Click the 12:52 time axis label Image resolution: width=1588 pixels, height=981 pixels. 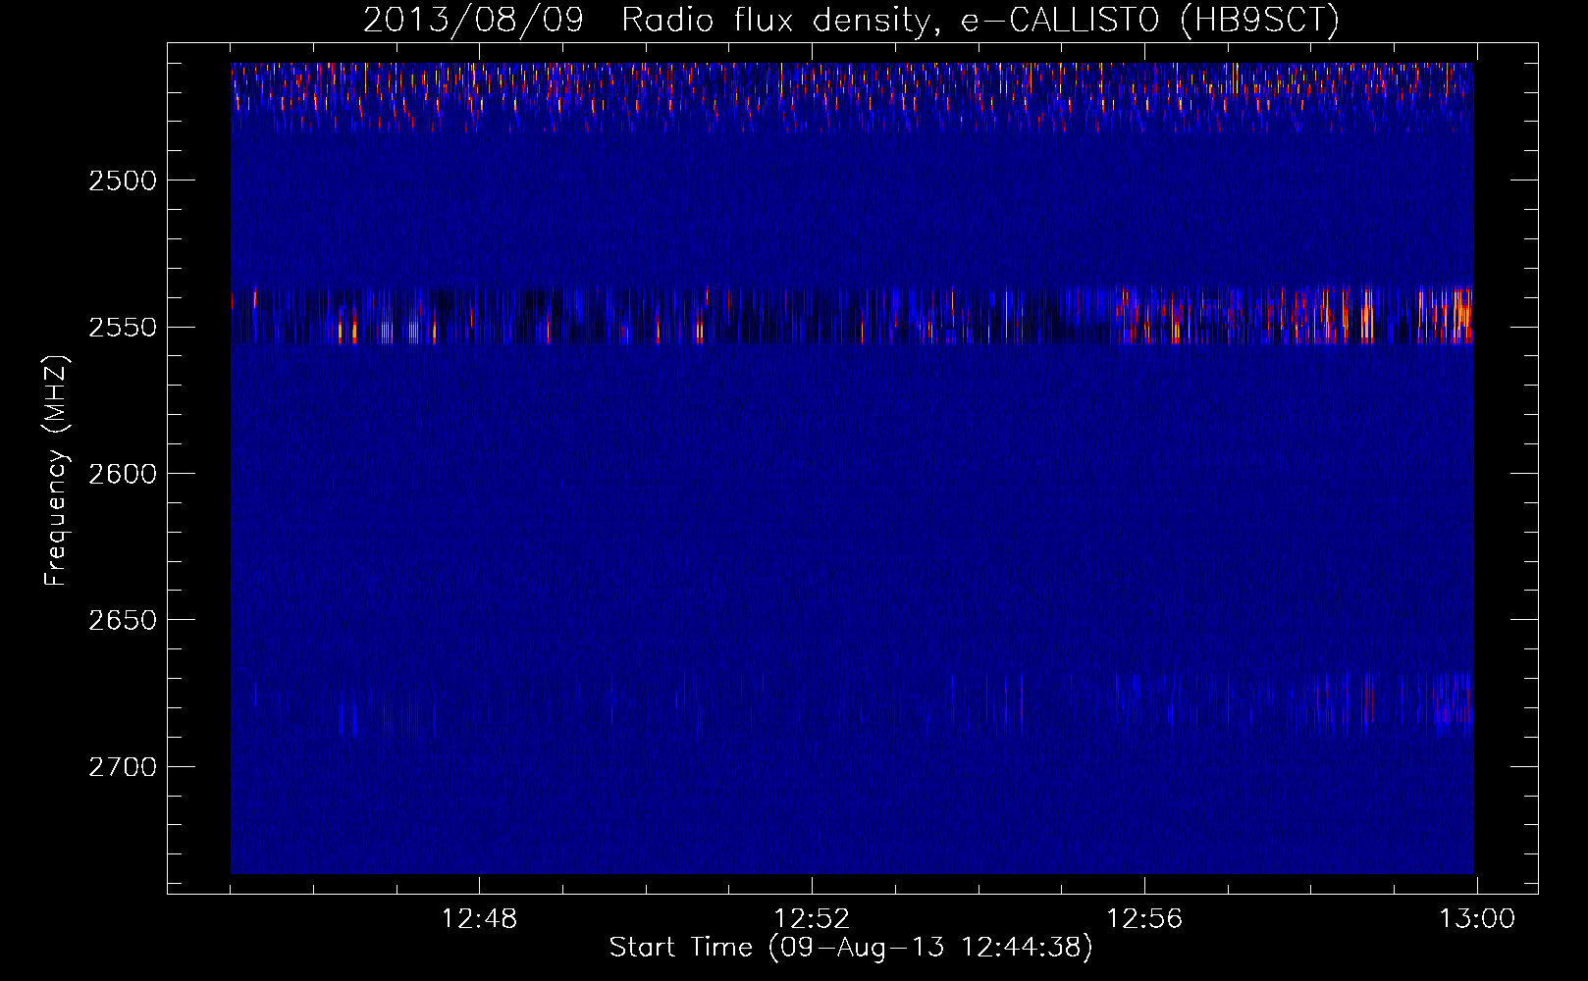(812, 919)
